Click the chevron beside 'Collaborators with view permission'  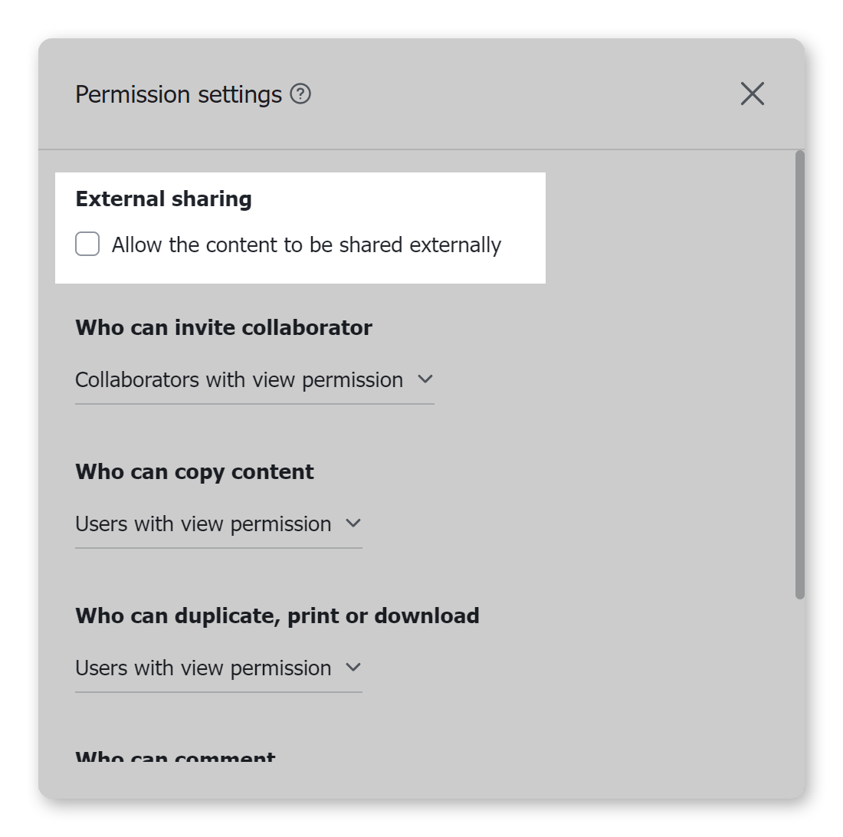click(x=425, y=379)
